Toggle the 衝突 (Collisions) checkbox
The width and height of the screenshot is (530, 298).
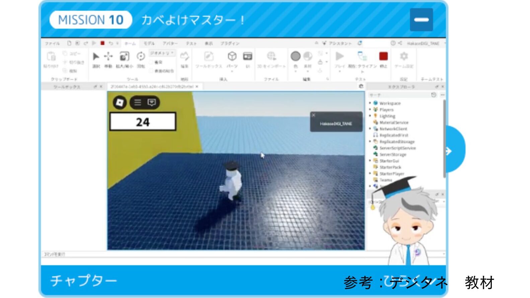click(x=151, y=62)
